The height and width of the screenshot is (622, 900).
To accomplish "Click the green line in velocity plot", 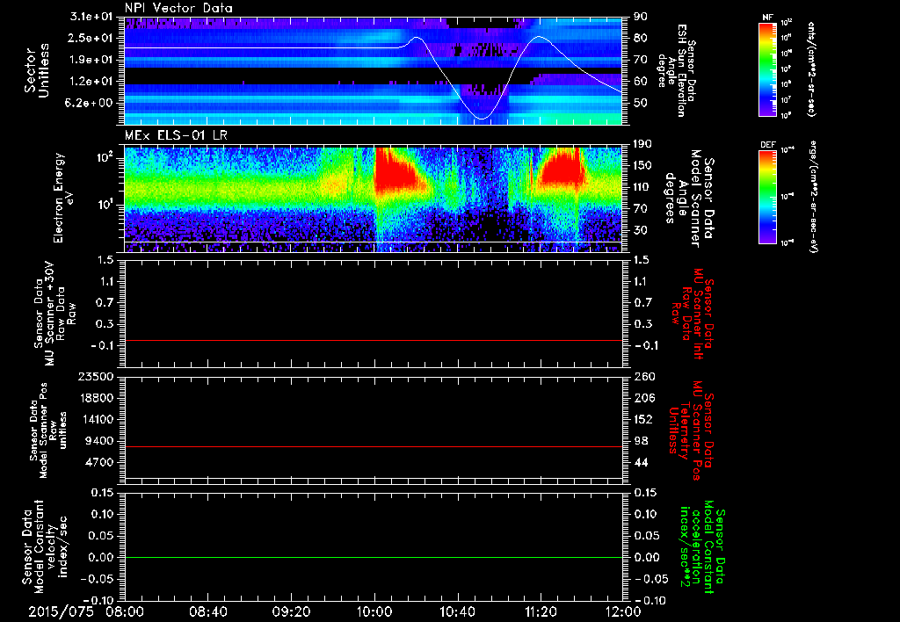I will coord(373,557).
